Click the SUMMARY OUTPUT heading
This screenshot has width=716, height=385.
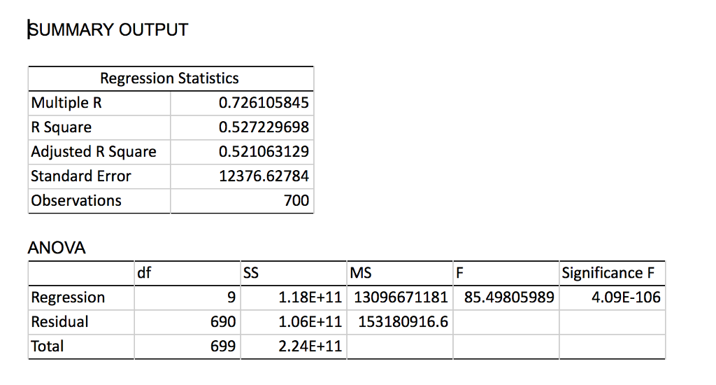[x=108, y=29]
